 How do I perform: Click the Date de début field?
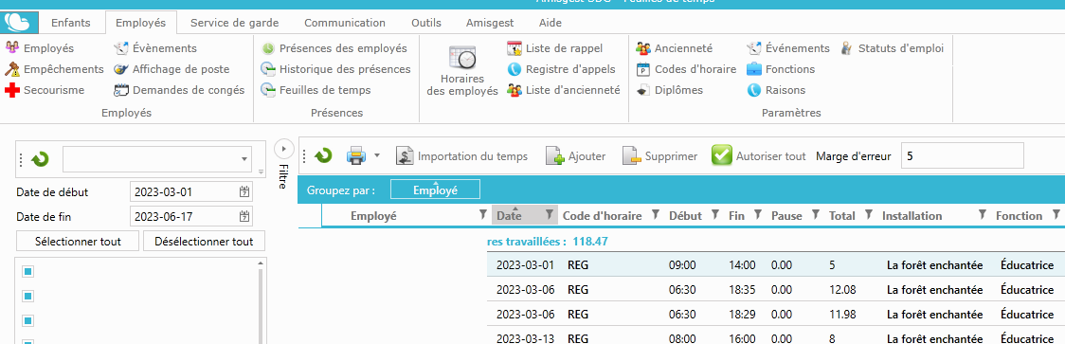tap(190, 192)
